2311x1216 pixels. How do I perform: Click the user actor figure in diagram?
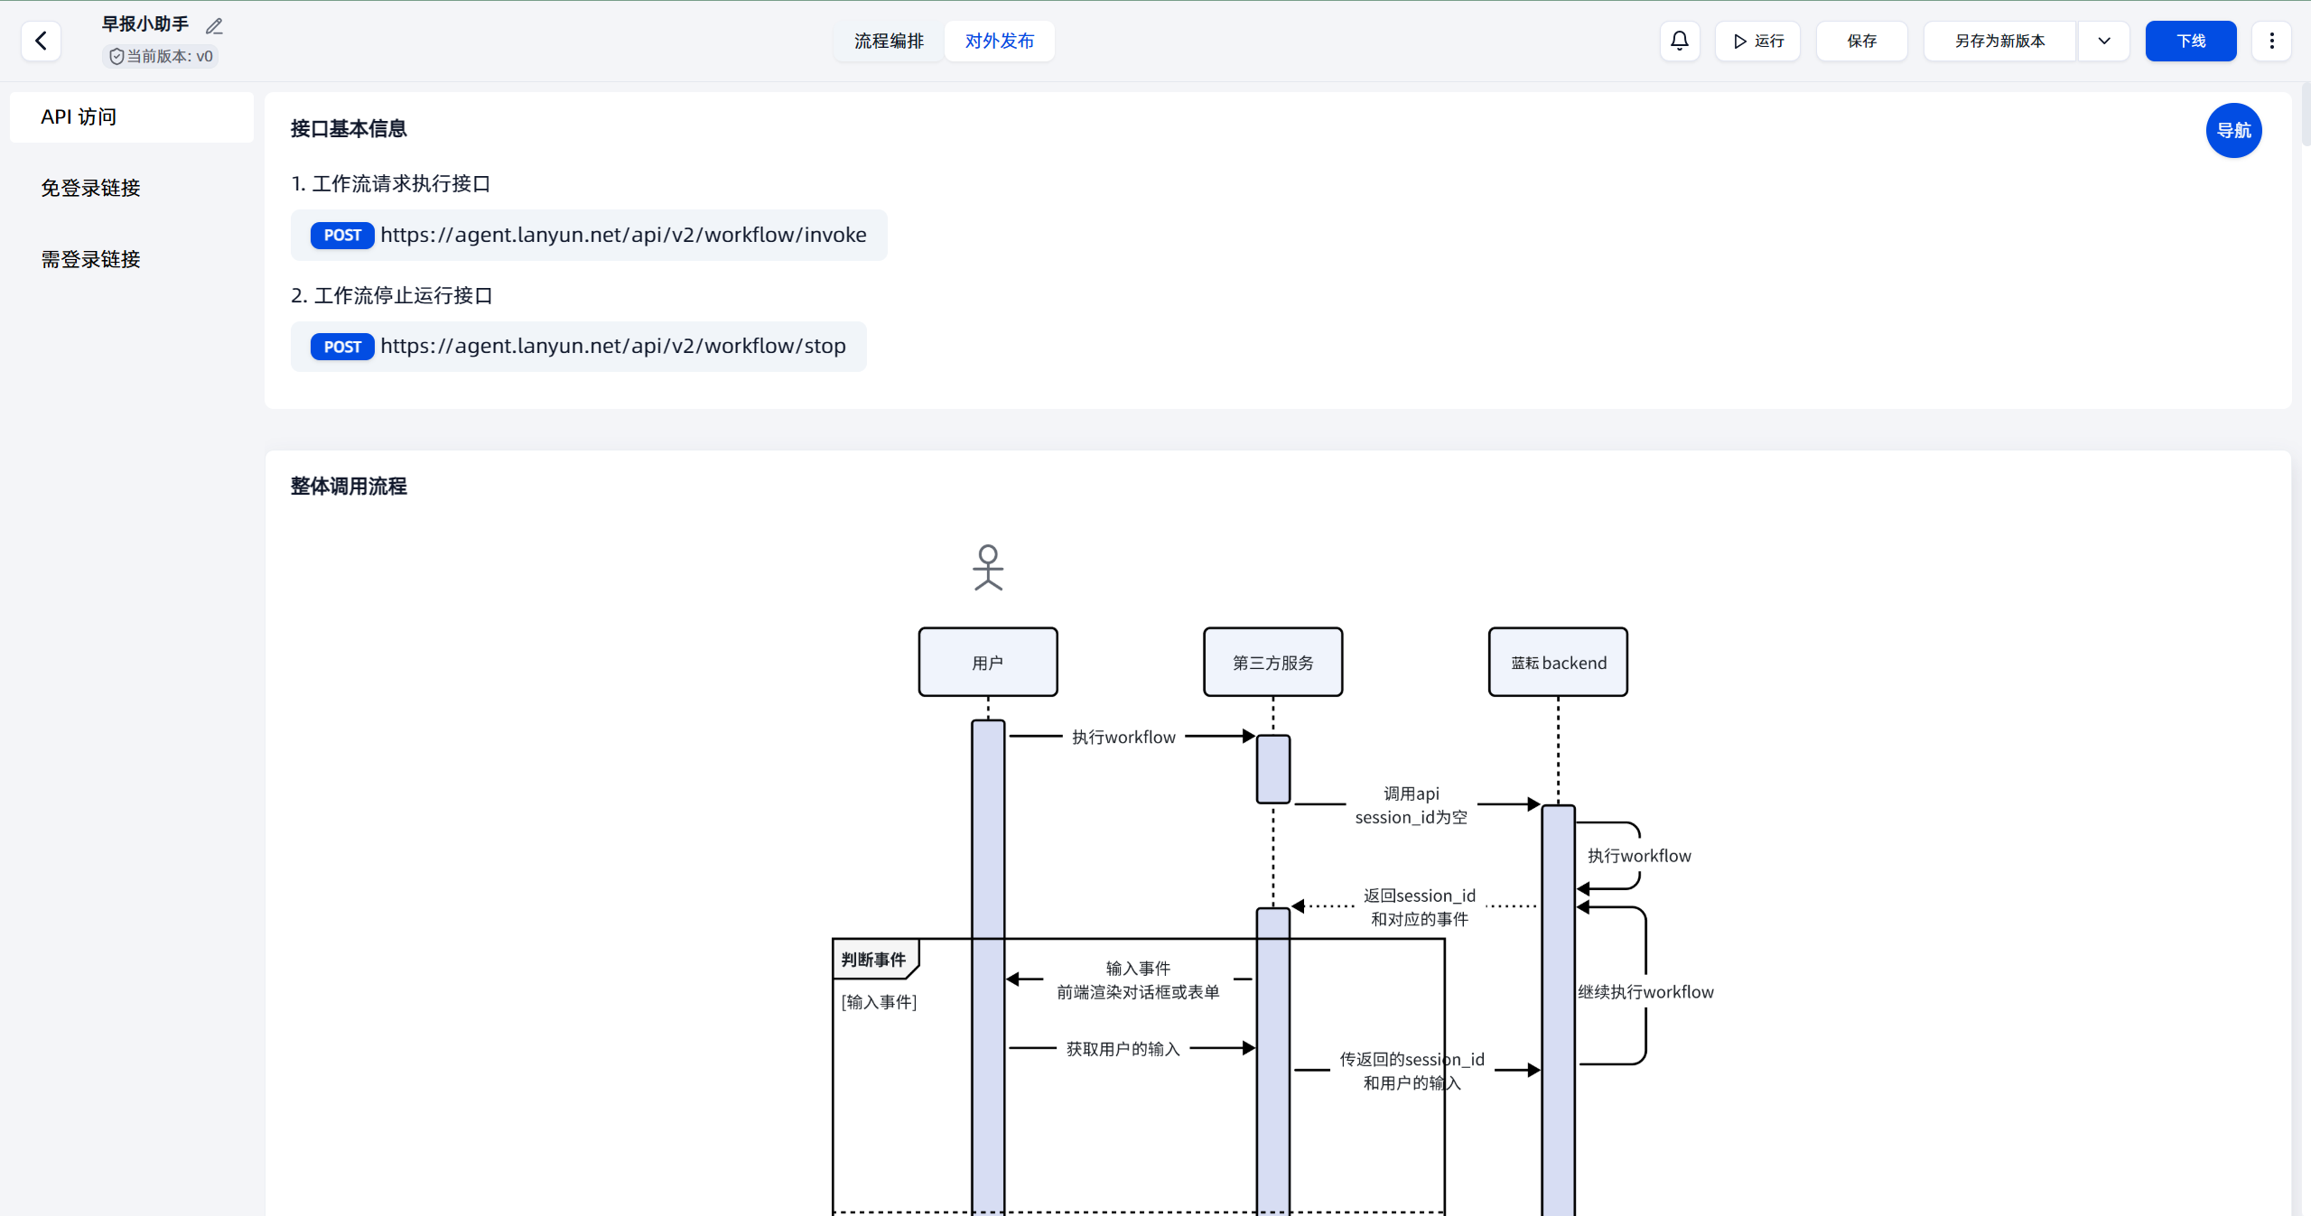(x=988, y=568)
